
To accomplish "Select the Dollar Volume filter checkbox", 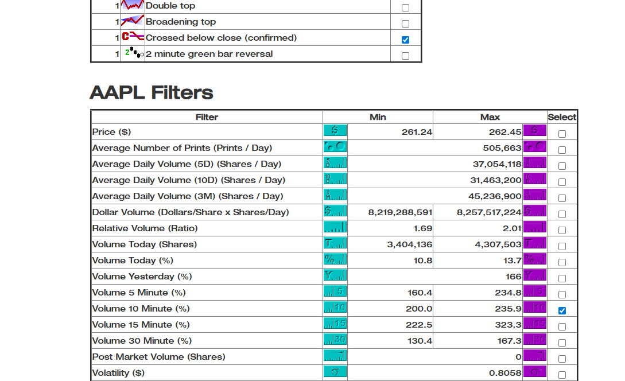I will pos(562,212).
